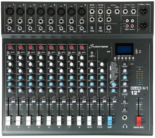Click the channel 6 fader cap
The image size is (155, 138).
coord(59,121)
